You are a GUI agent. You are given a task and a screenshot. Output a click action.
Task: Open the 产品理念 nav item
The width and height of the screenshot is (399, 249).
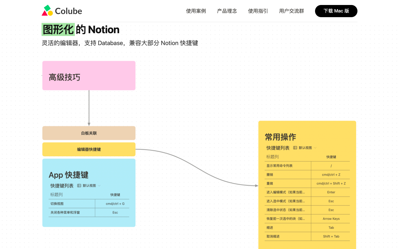click(227, 11)
